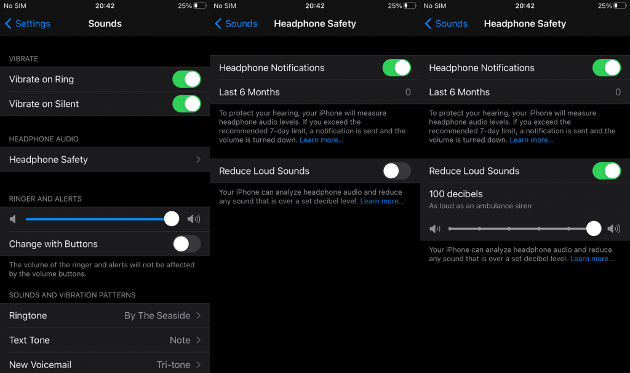630x373 pixels.
Task: Toggle Vibrate on Silent switch
Action: 186,104
